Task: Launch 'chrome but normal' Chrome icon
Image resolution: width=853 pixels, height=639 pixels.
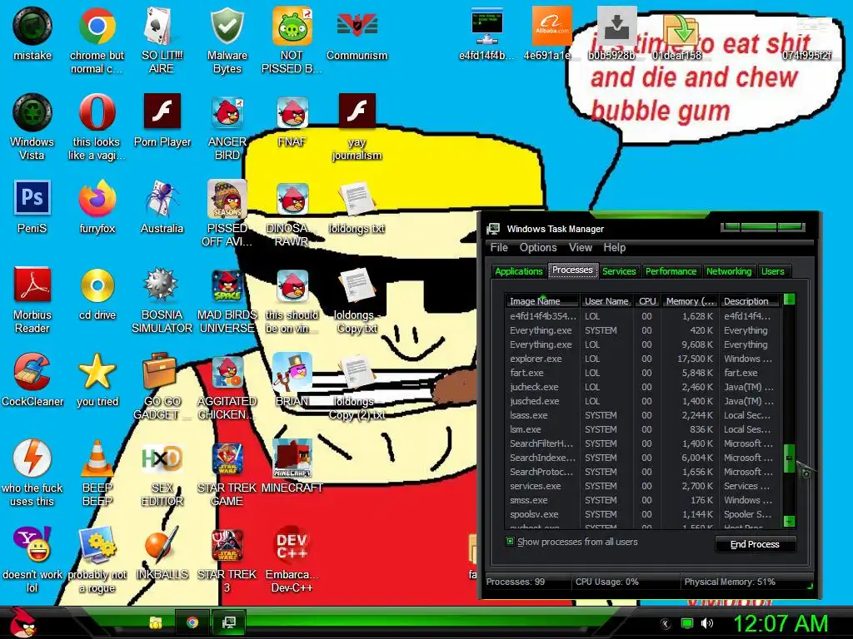Action: tap(97, 40)
